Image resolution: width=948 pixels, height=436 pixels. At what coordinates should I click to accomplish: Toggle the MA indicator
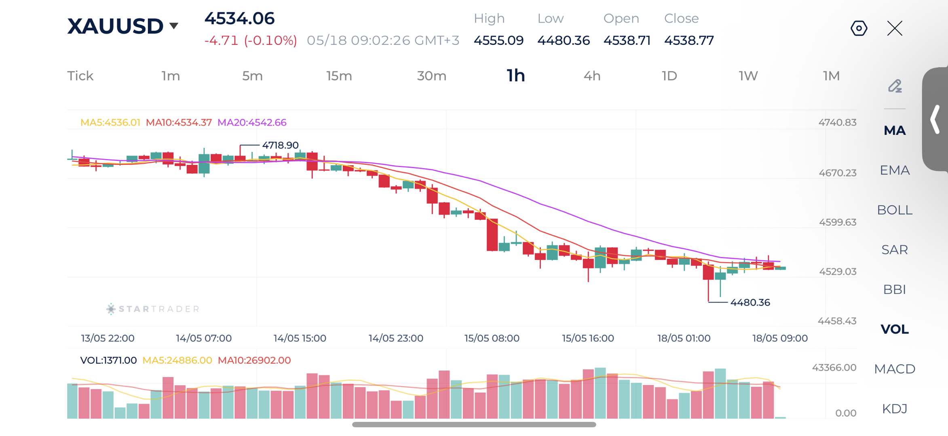pyautogui.click(x=895, y=131)
